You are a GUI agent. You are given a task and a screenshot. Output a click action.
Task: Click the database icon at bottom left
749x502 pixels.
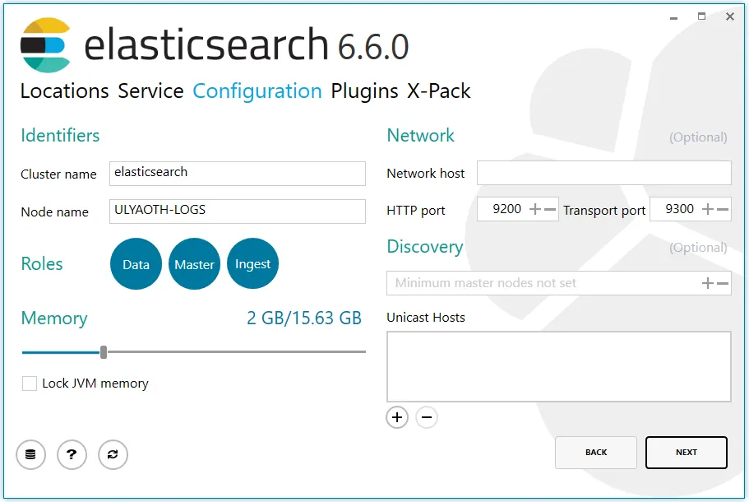pyautogui.click(x=30, y=454)
